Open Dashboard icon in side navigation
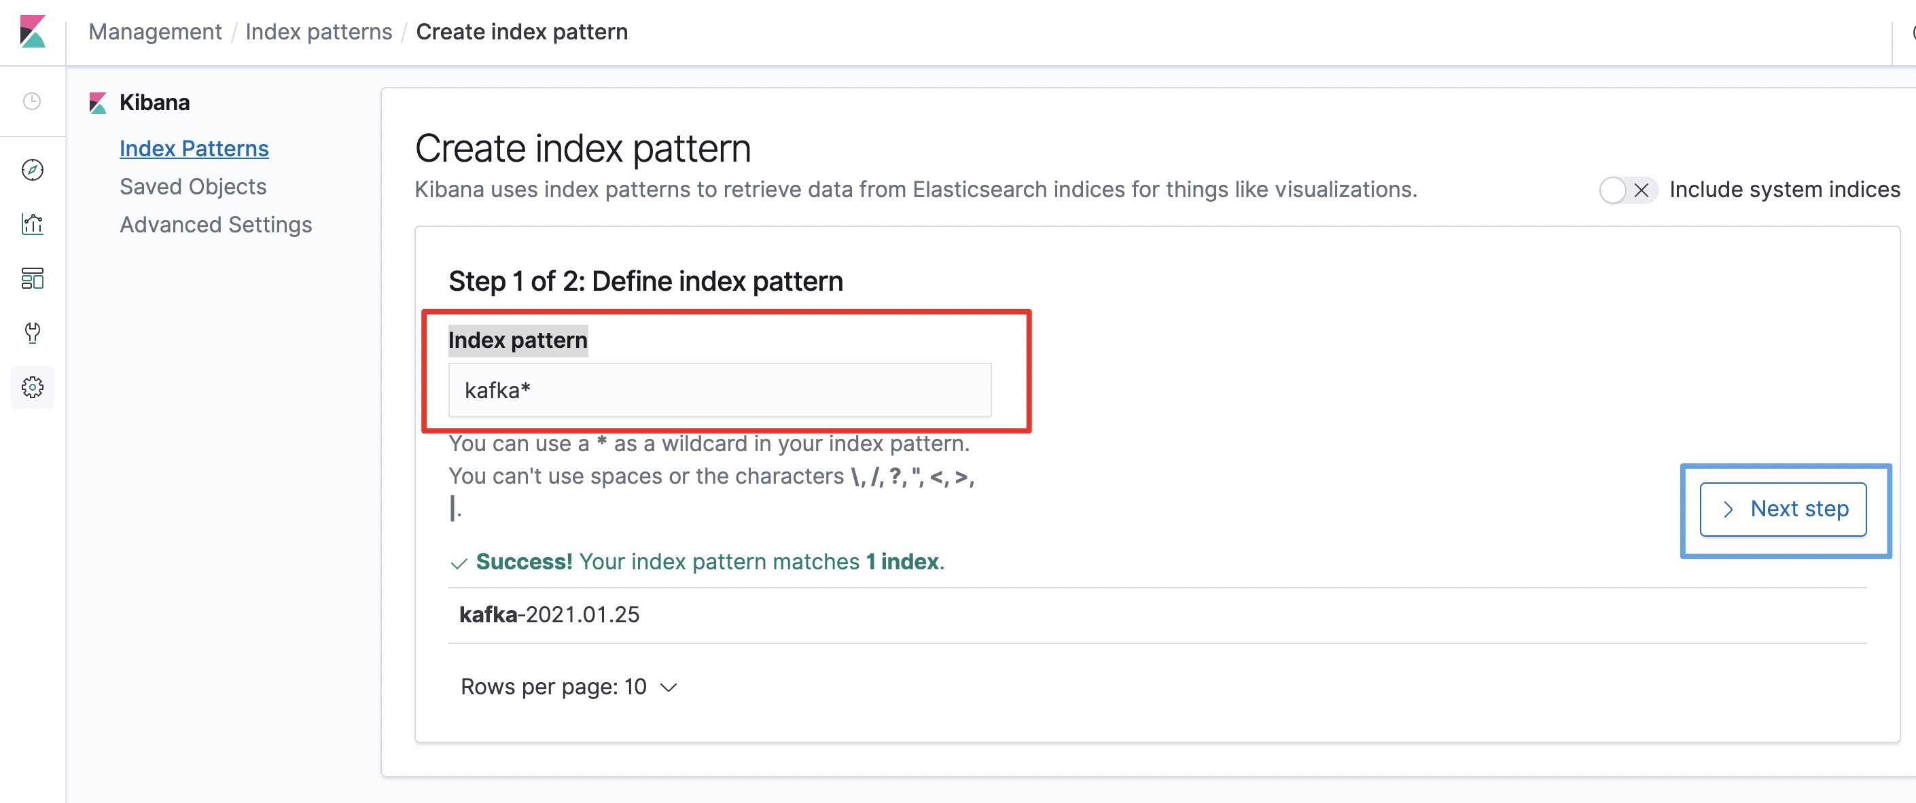The height and width of the screenshot is (803, 1916). pos(32,278)
